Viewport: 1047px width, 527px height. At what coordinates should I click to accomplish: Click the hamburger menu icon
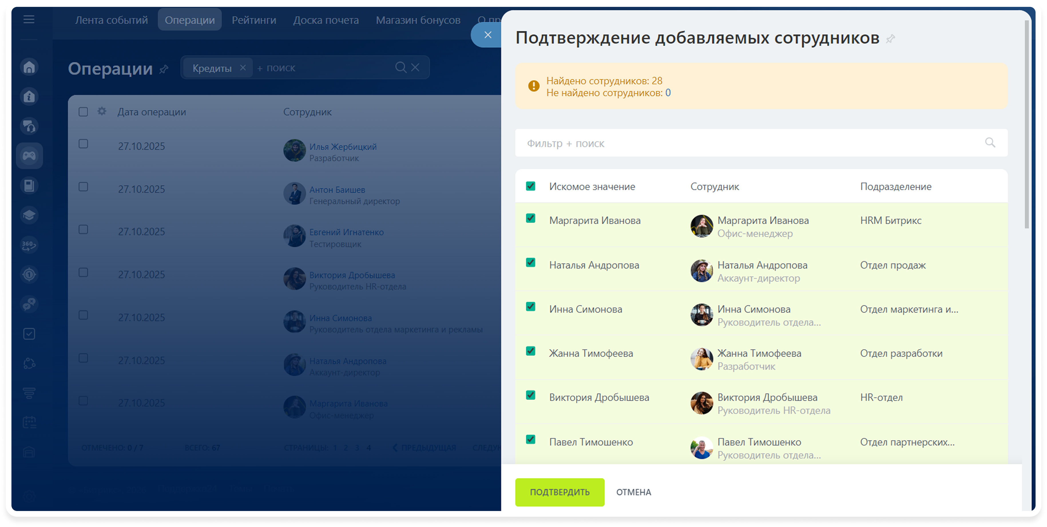(x=29, y=19)
